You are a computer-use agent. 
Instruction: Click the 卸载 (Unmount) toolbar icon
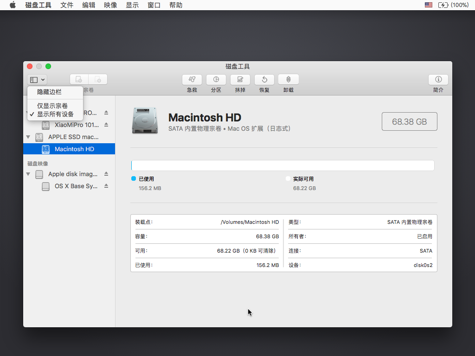(x=289, y=80)
